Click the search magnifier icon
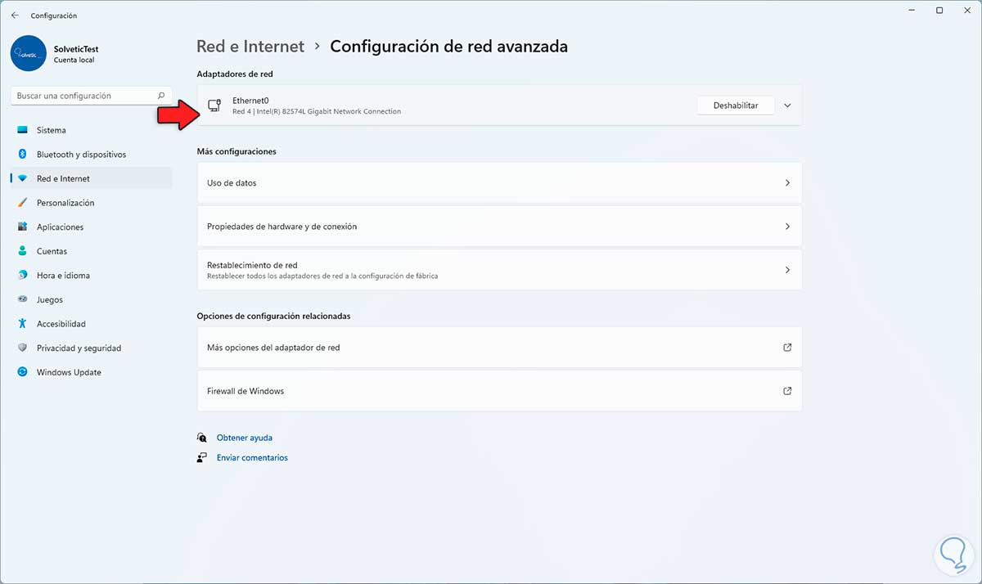 (161, 96)
